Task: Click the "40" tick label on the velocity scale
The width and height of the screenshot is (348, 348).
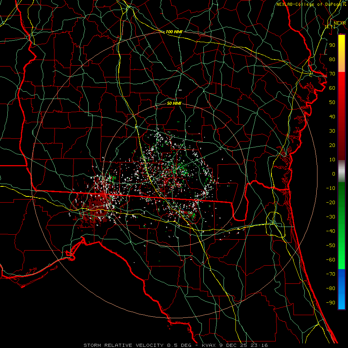Action: click(332, 116)
